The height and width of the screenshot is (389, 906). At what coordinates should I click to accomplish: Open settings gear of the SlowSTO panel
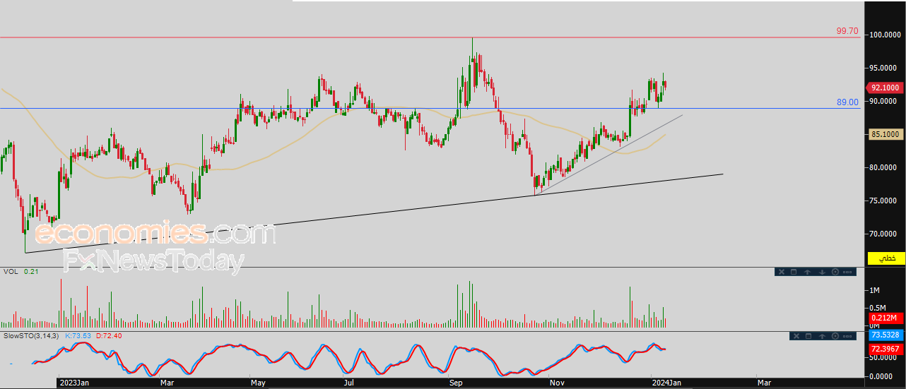pyautogui.click(x=835, y=336)
